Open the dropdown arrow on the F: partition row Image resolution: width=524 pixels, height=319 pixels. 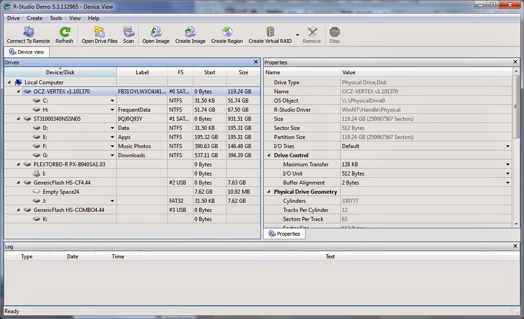coord(112,146)
